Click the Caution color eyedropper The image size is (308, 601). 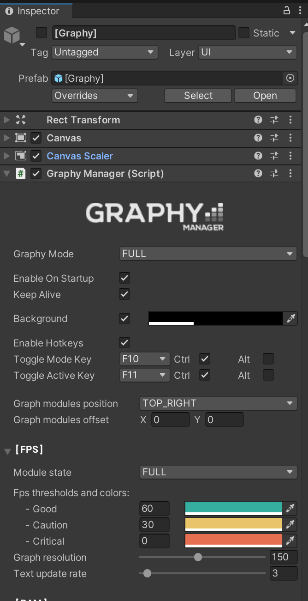290,525
